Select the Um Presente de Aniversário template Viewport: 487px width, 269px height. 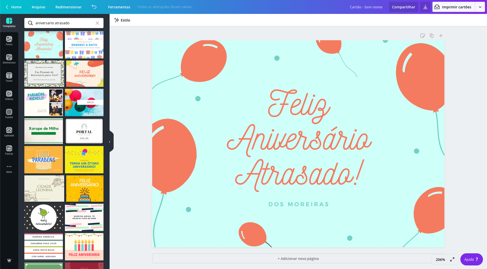click(44, 74)
